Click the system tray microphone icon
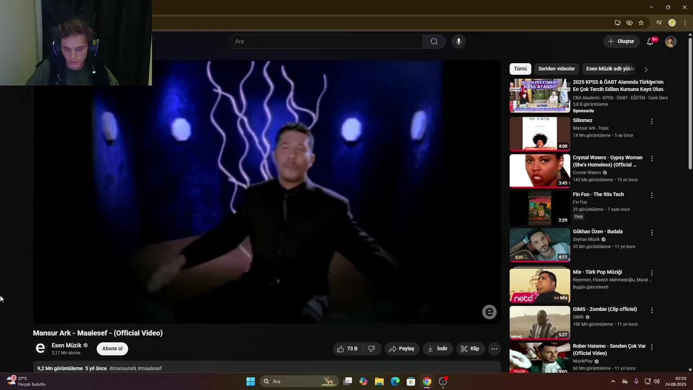Viewport: 693px width, 390px height. coord(636,381)
